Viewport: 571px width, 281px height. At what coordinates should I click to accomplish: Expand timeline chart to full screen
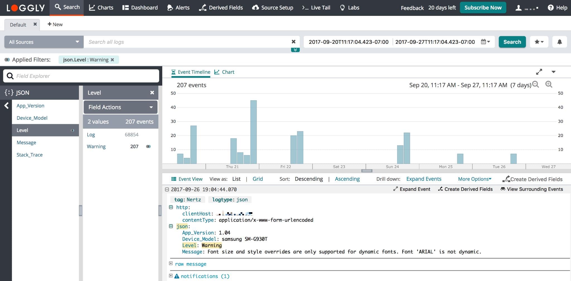pos(539,72)
